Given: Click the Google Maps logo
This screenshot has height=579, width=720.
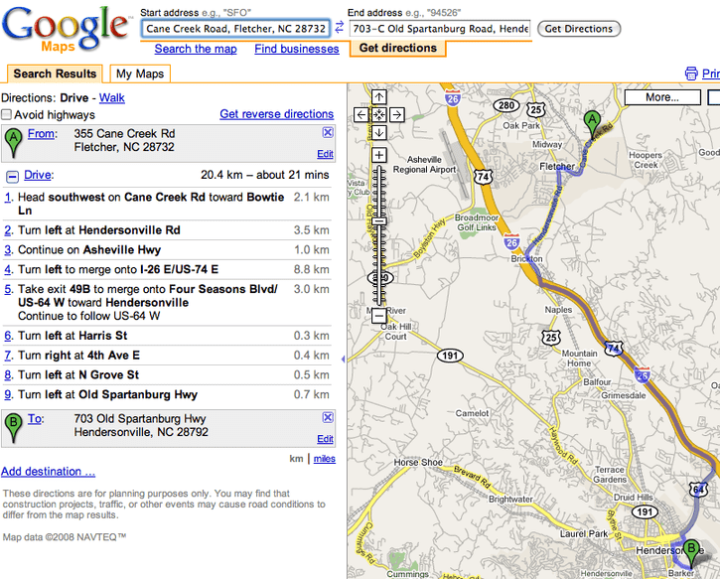Looking at the screenshot, I should (x=66, y=29).
